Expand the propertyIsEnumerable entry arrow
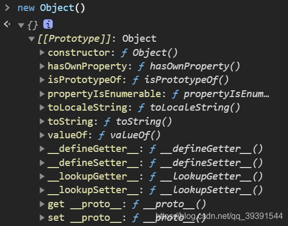 [x=42, y=94]
